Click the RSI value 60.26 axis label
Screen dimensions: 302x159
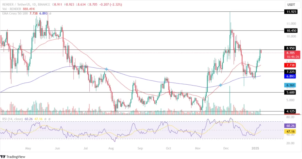coord(290,126)
